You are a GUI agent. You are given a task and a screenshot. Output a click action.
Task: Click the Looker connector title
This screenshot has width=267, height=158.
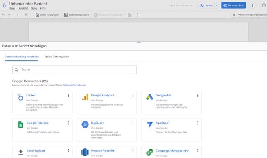pos(31,95)
